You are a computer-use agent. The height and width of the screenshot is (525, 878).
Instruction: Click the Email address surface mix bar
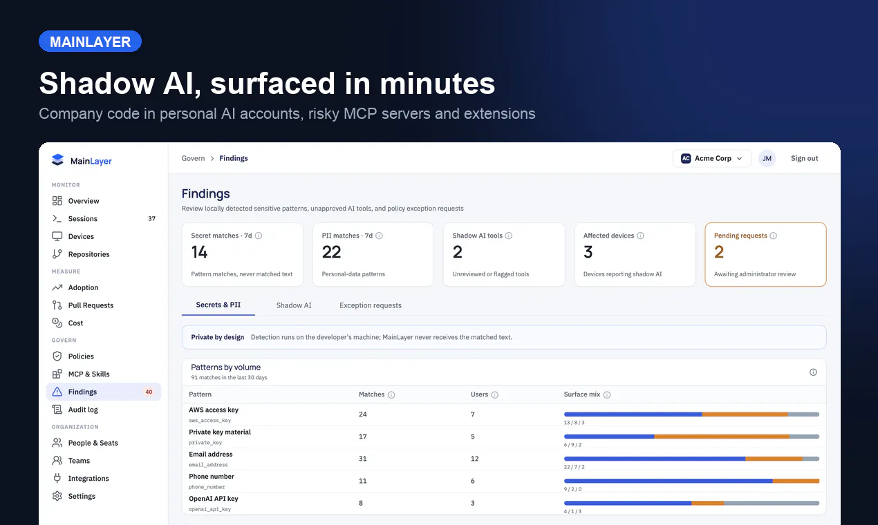coord(691,459)
